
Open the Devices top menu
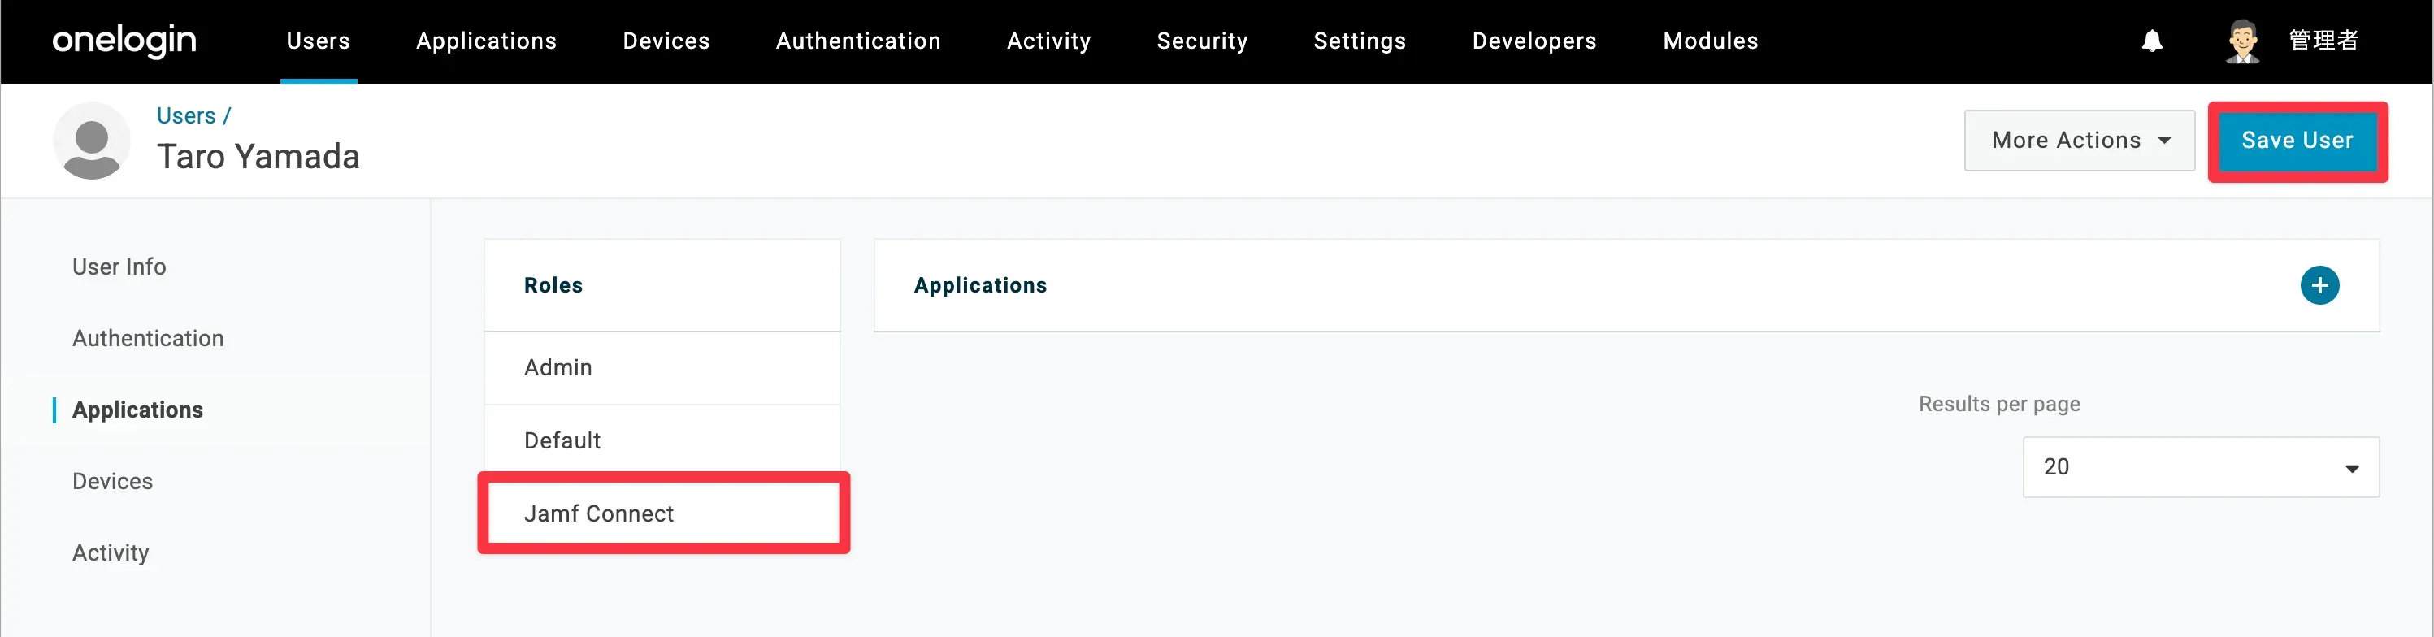tap(666, 41)
